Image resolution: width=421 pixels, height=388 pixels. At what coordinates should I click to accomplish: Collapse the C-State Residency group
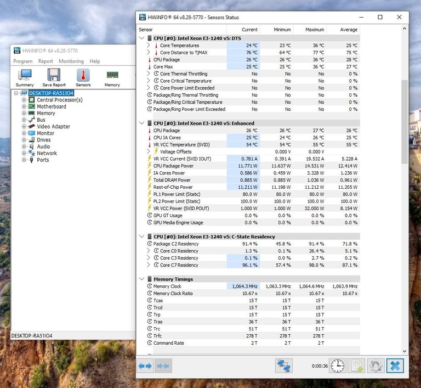pyautogui.click(x=142, y=237)
